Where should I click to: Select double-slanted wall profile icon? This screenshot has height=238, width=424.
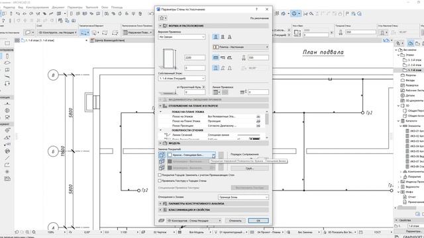click(230, 68)
